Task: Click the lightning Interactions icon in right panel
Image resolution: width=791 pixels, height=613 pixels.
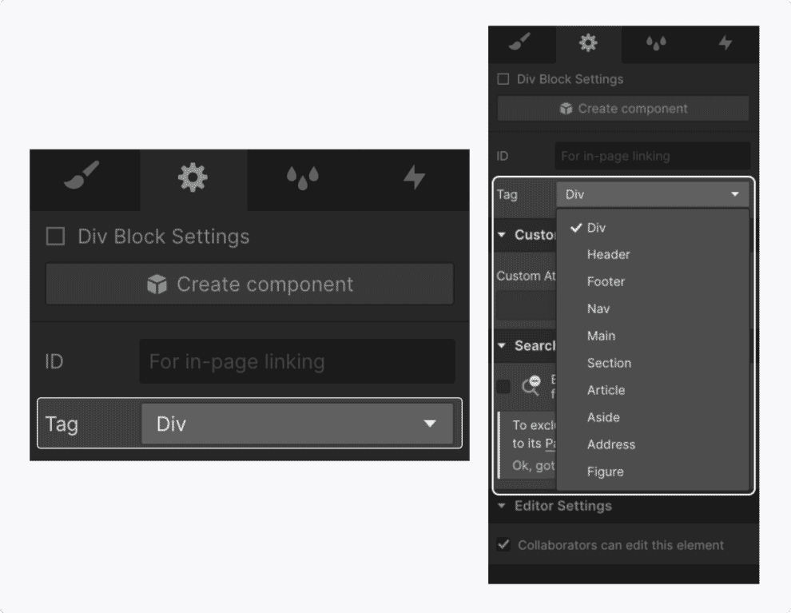Action: pyautogui.click(x=725, y=44)
